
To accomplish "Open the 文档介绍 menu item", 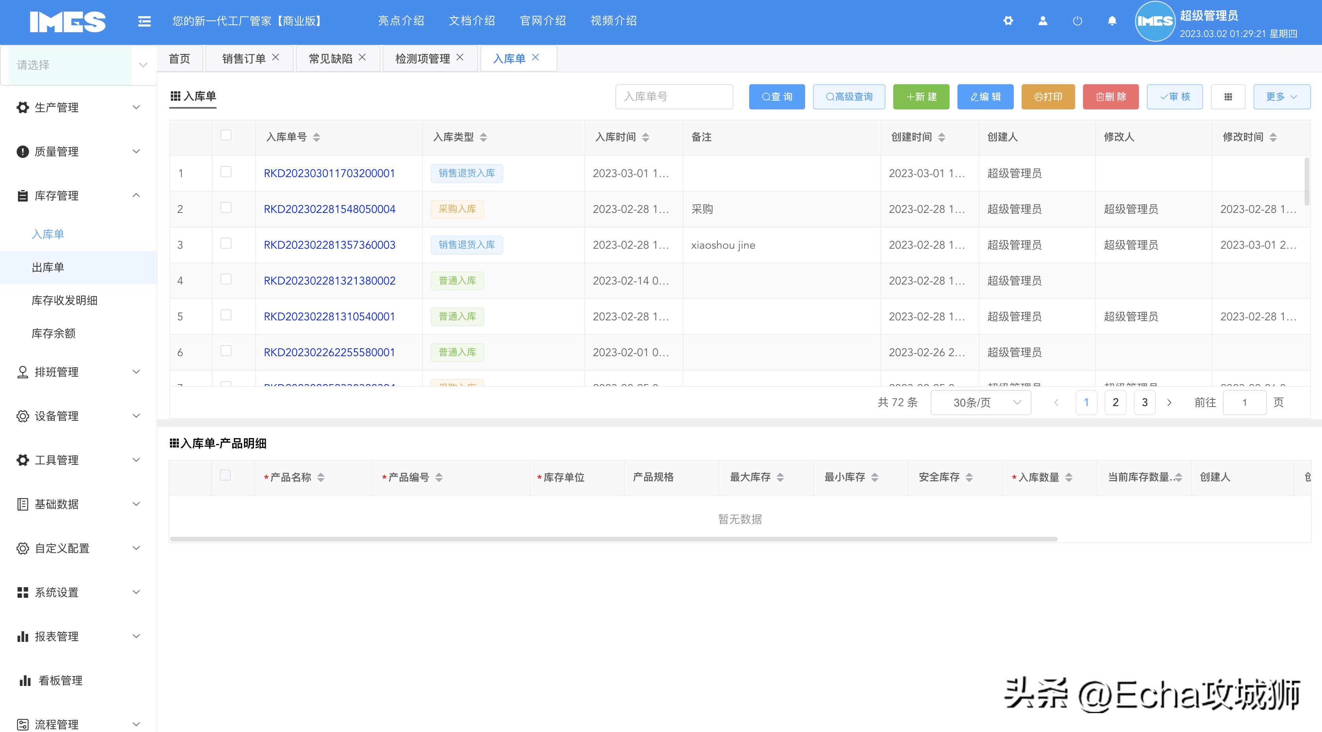I will coord(472,20).
